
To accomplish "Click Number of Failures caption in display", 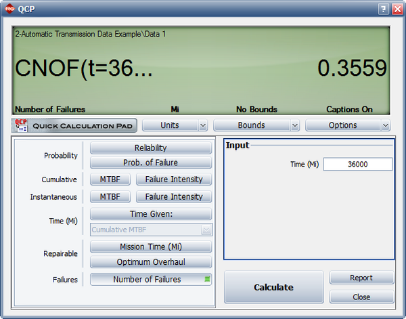I will tap(50, 109).
